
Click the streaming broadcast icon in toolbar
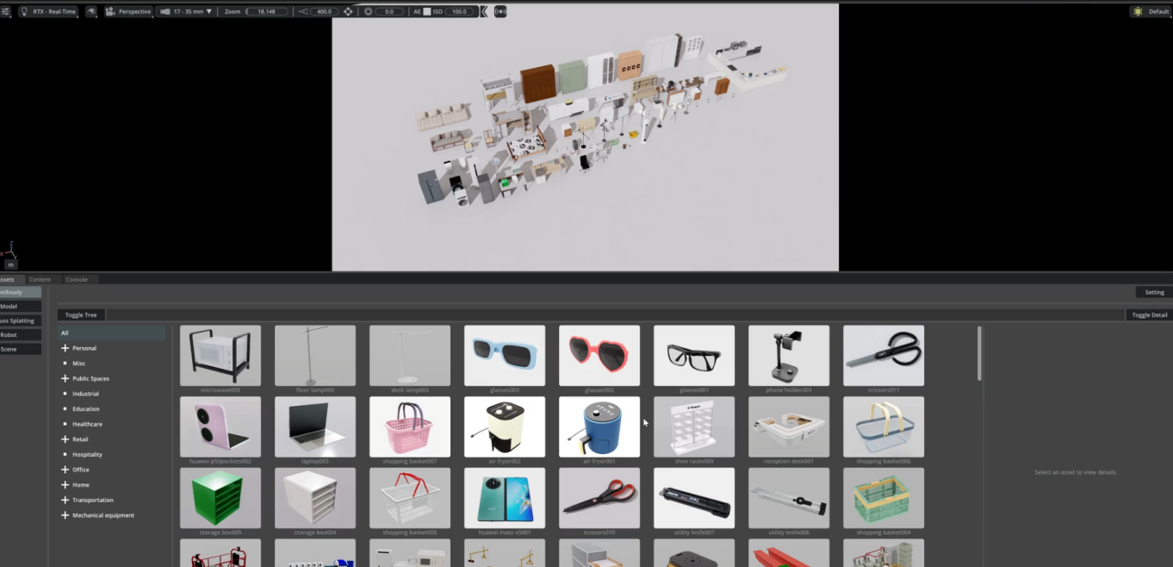[x=500, y=11]
